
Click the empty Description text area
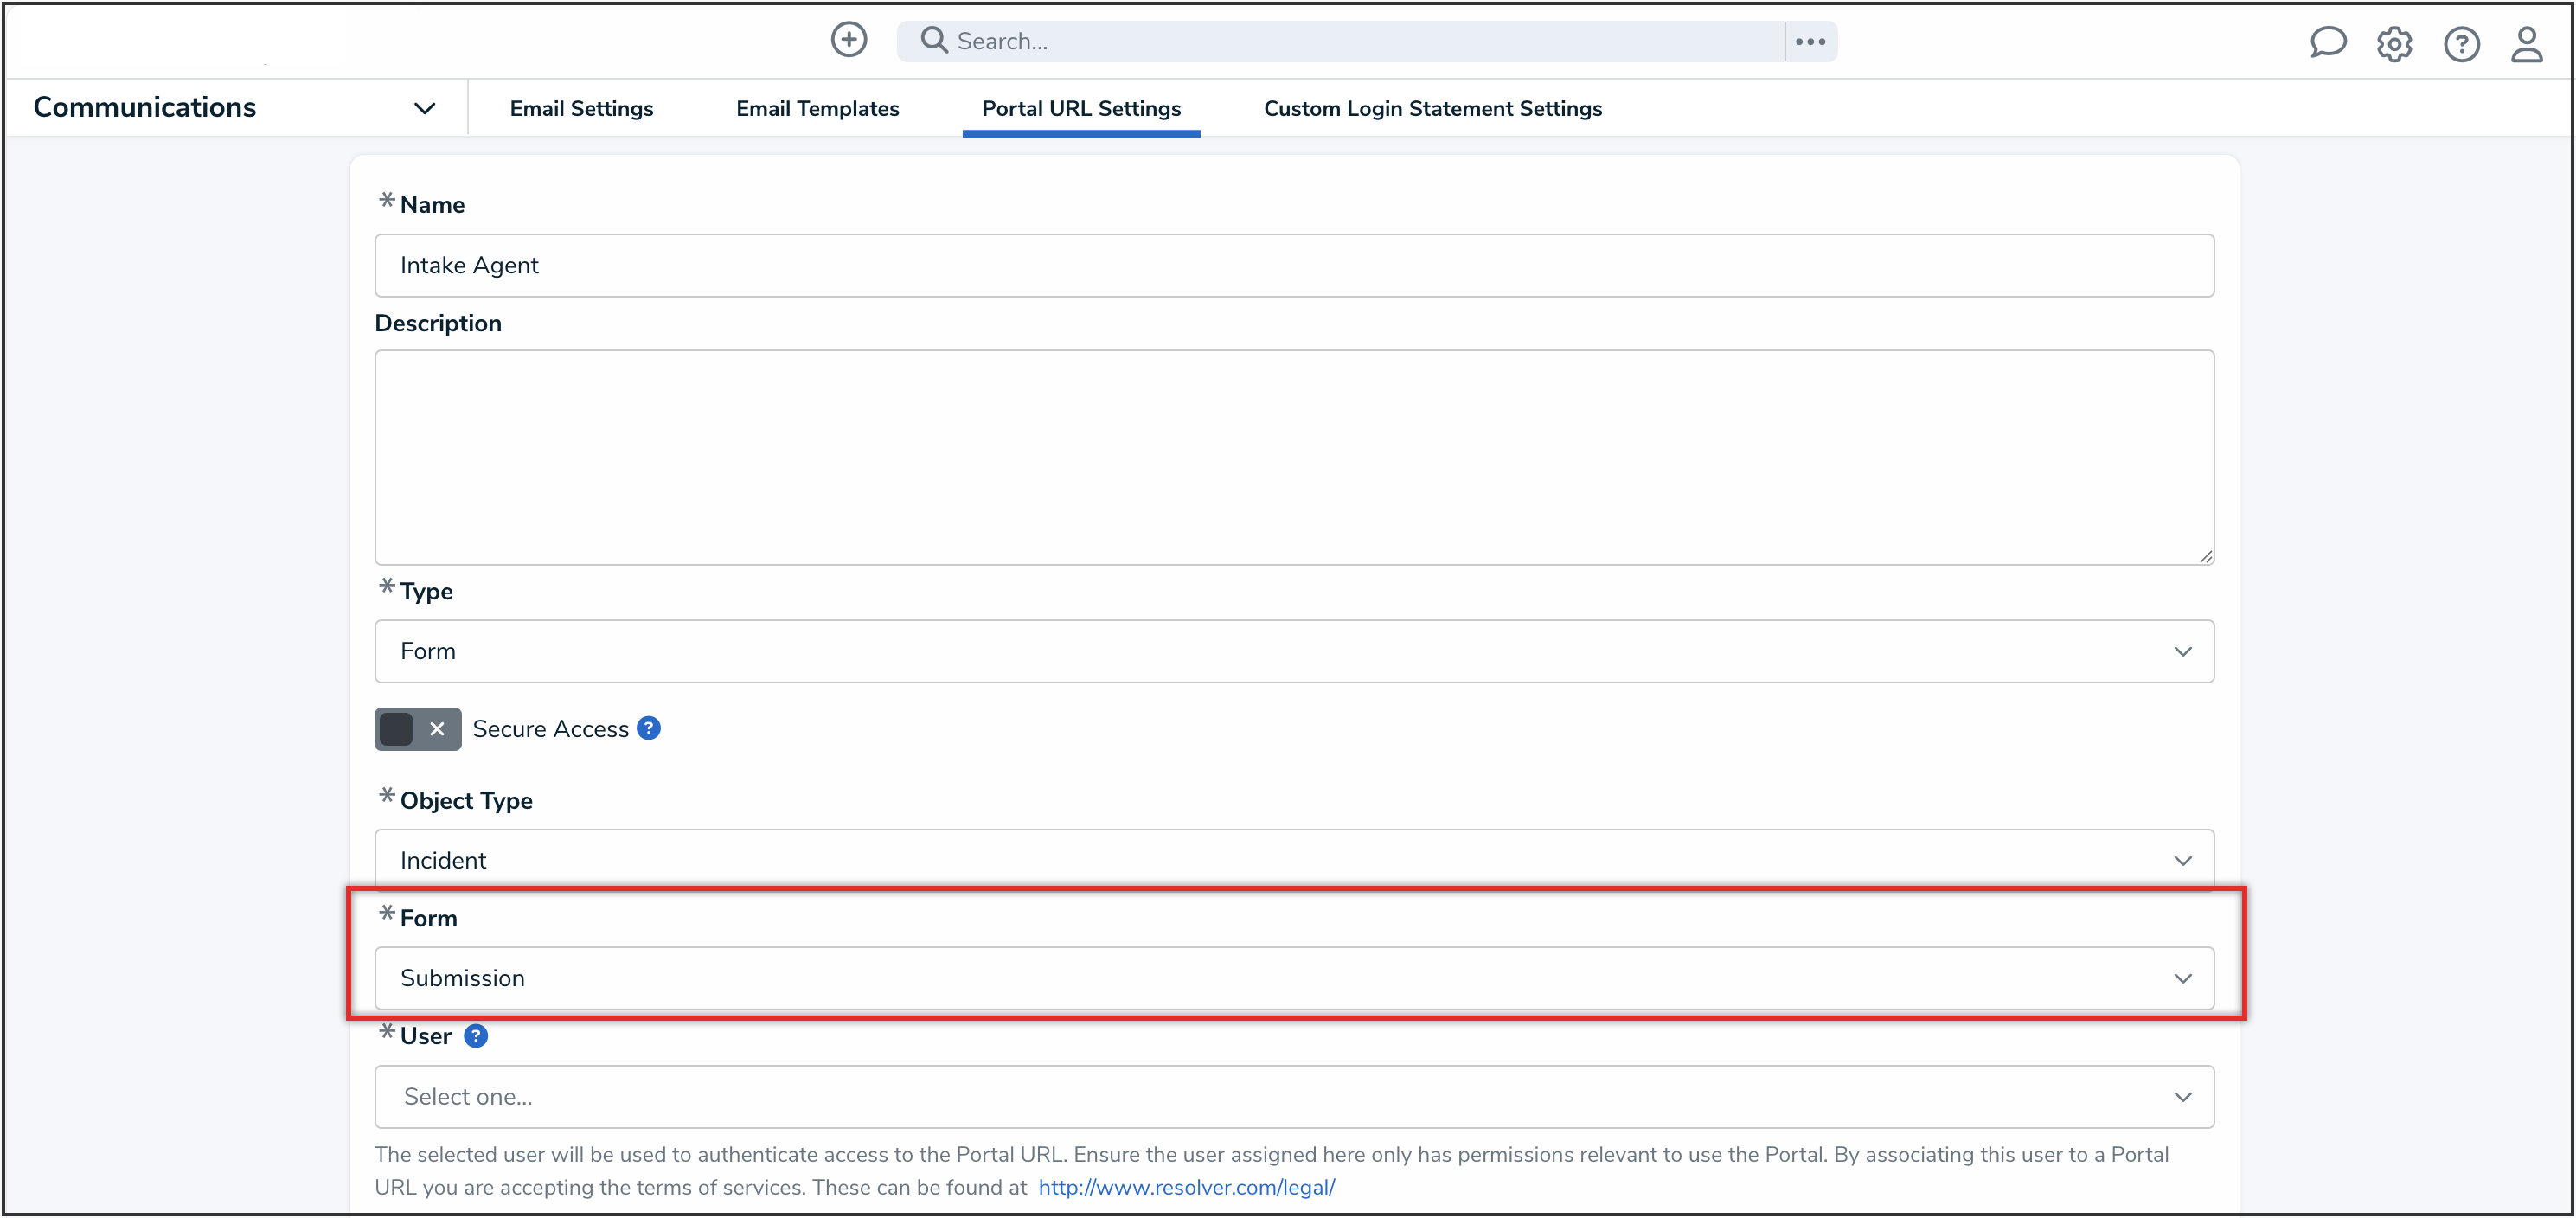[1293, 457]
